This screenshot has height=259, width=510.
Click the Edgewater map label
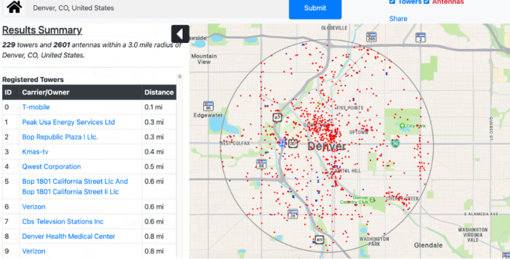pos(208,115)
